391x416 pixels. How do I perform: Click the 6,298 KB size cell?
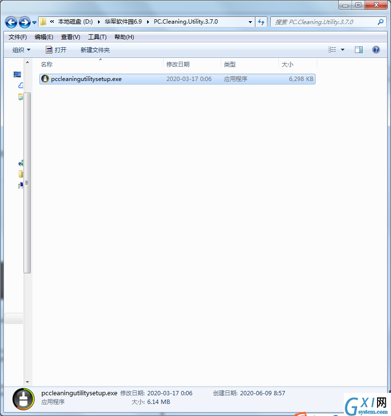click(x=301, y=79)
